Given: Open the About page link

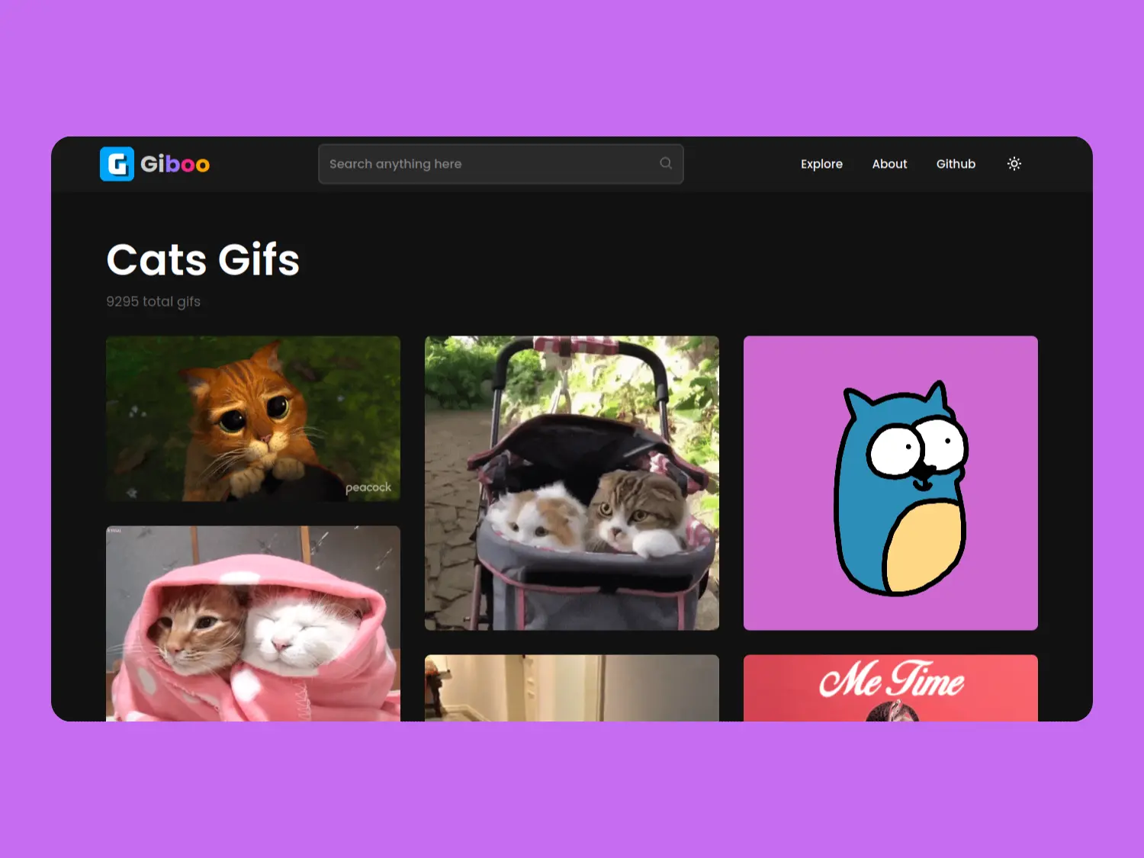Looking at the screenshot, I should tap(889, 164).
